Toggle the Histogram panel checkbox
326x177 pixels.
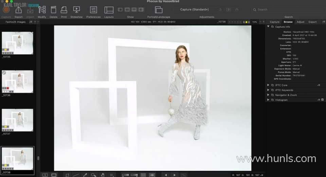coord(322,100)
